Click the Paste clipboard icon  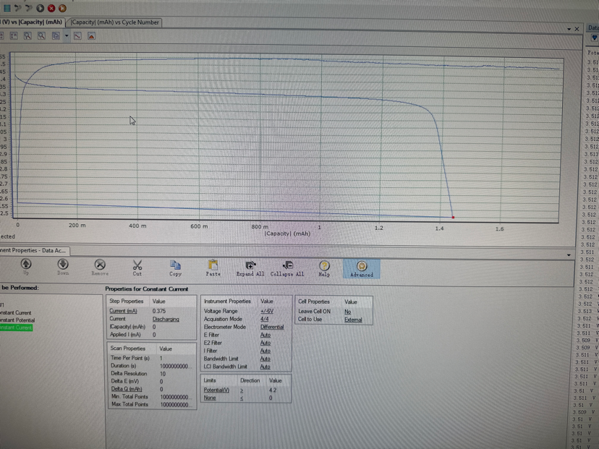[x=213, y=265]
